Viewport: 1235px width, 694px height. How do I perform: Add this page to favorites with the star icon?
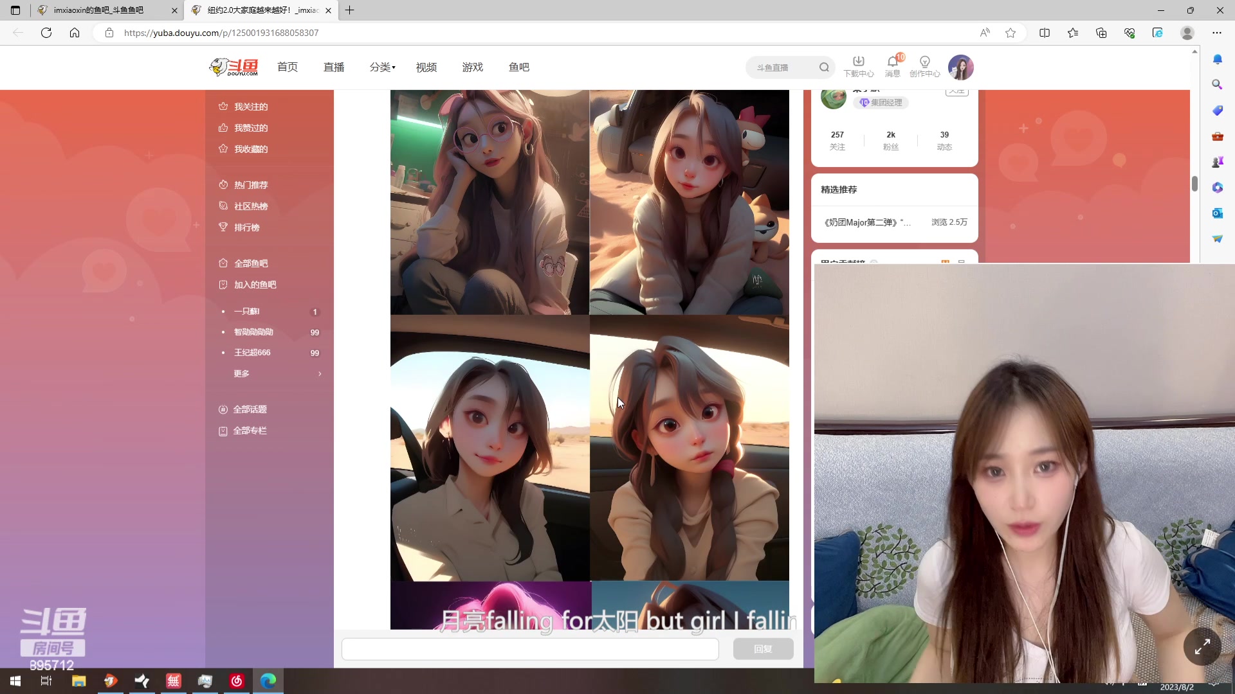(1011, 33)
